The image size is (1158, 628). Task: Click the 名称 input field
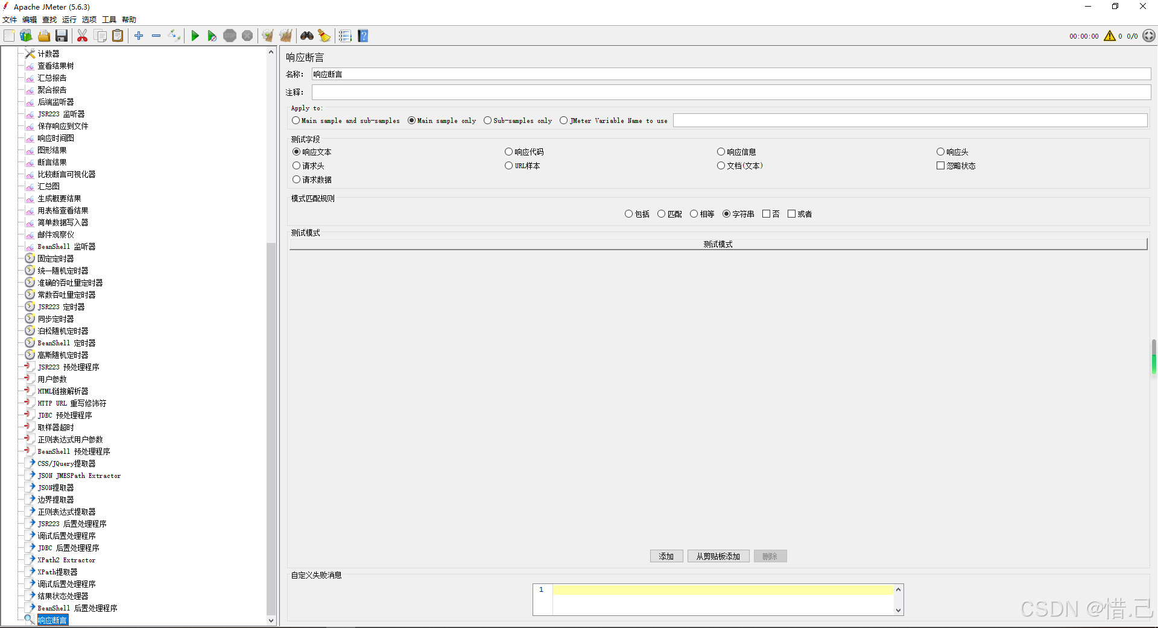point(731,74)
